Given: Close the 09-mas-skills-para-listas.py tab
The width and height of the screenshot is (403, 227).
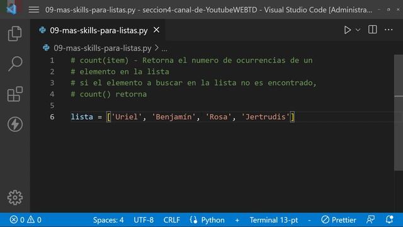Looking at the screenshot, I should [156, 30].
